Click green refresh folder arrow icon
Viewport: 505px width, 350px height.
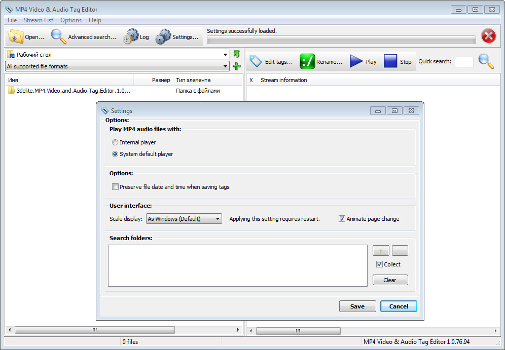coord(237,54)
